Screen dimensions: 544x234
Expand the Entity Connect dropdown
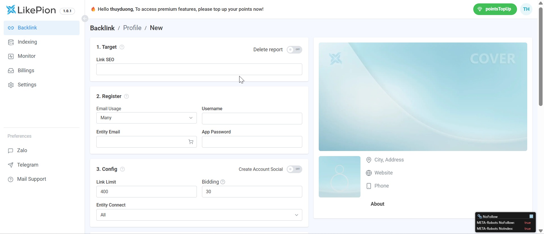199,215
